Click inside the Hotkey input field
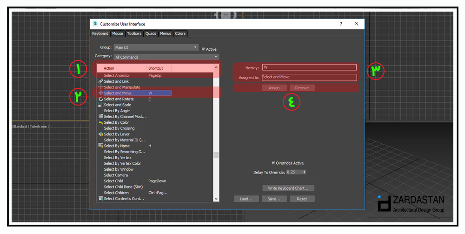 point(309,67)
